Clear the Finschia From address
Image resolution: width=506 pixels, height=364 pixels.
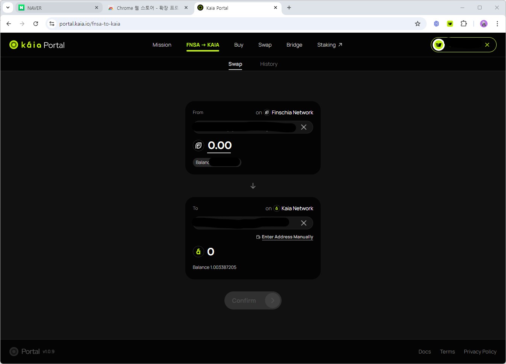(x=304, y=127)
